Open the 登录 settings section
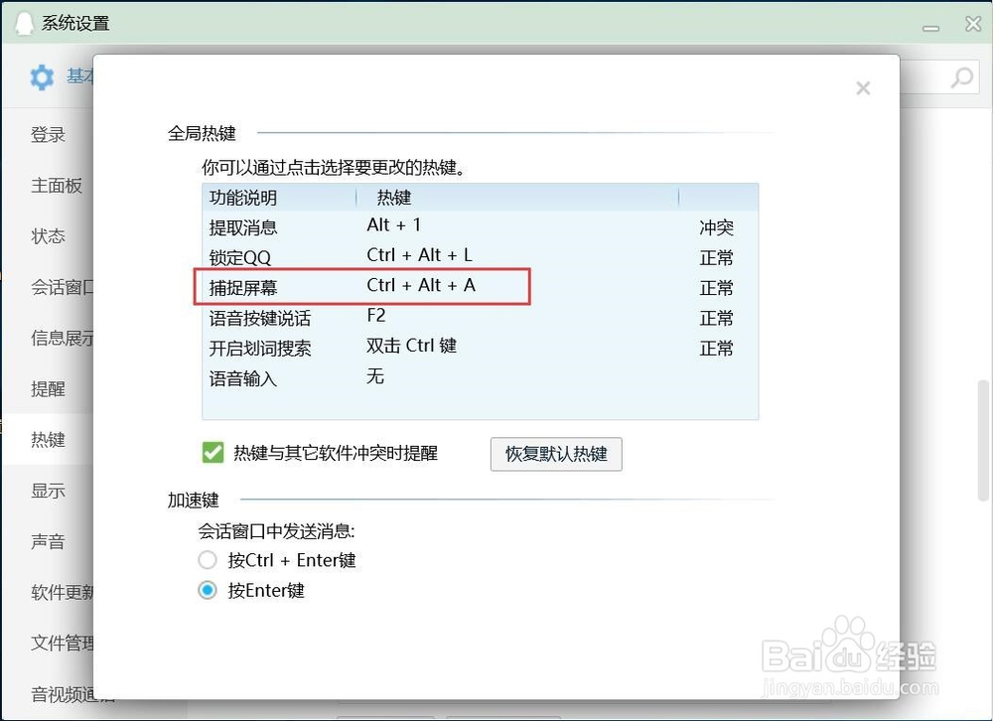Image resolution: width=993 pixels, height=721 pixels. coord(48,134)
